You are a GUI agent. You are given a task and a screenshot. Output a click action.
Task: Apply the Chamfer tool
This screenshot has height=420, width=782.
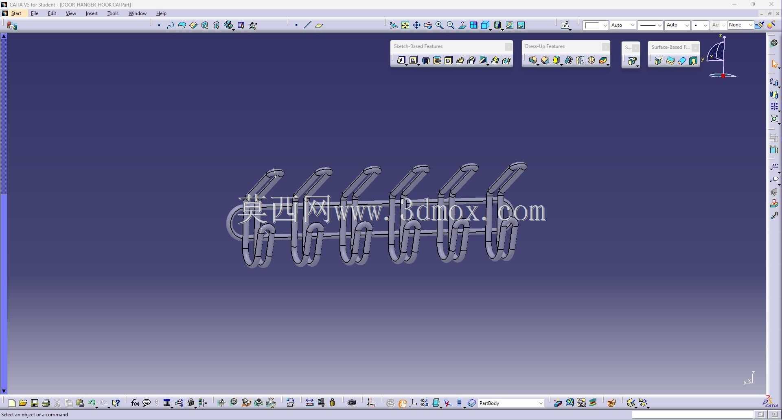(x=545, y=60)
